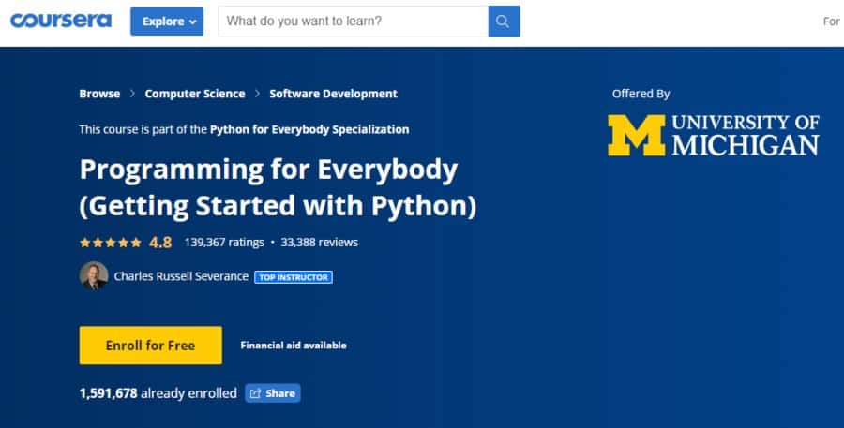The height and width of the screenshot is (428, 844).
Task: Click the 'Offered By' label
Action: 641,94
